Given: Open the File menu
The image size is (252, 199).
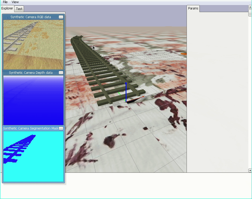Looking at the screenshot, I should coord(5,2).
